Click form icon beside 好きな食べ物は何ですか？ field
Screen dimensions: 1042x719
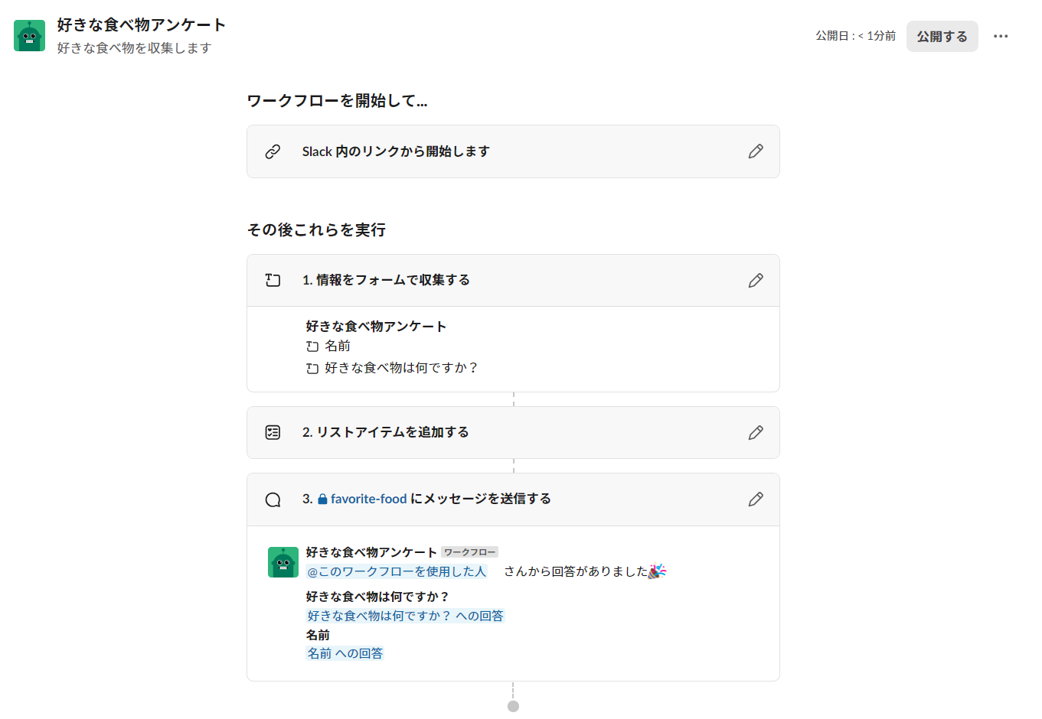click(x=312, y=369)
